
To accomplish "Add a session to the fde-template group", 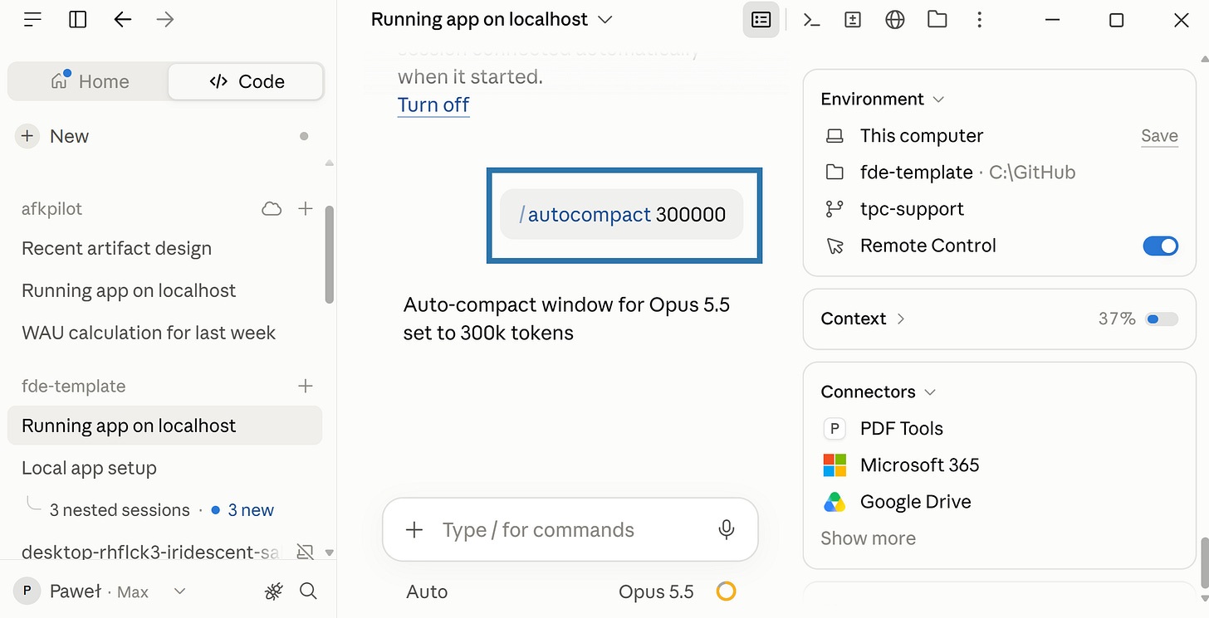I will (306, 386).
